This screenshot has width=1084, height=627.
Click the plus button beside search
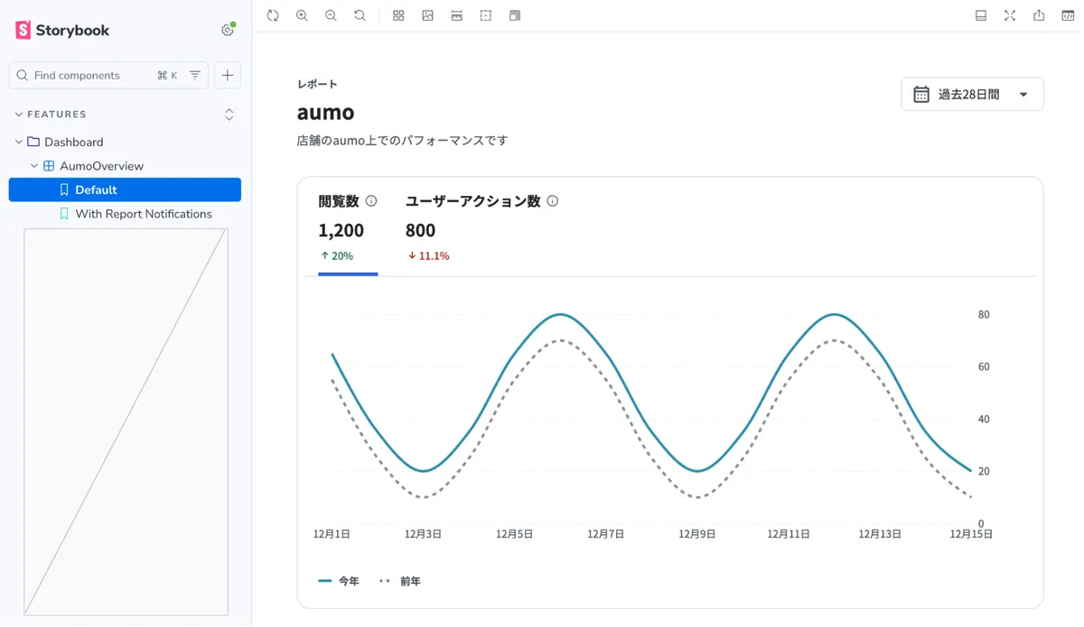click(228, 76)
